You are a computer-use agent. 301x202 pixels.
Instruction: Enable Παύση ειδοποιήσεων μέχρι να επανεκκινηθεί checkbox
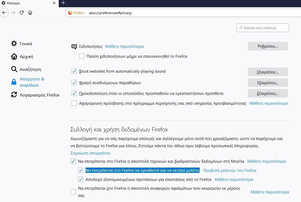click(82, 56)
